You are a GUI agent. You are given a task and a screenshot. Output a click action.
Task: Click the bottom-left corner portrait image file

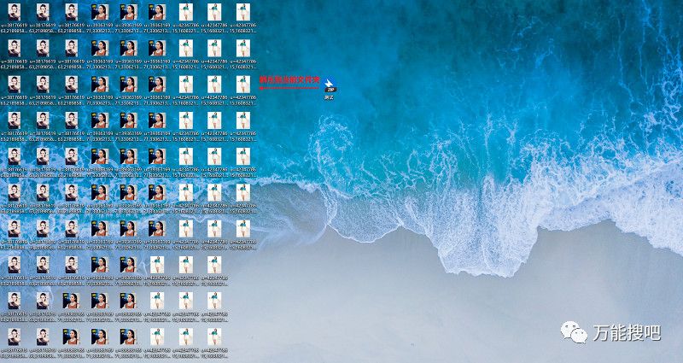pyautogui.click(x=15, y=337)
